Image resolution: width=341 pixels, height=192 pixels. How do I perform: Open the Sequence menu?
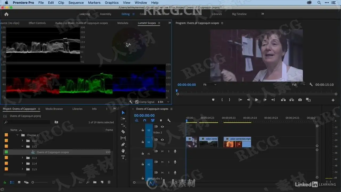click(x=76, y=3)
